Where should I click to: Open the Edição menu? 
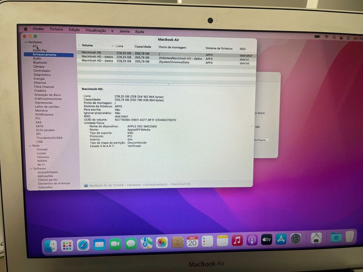tap(74, 30)
